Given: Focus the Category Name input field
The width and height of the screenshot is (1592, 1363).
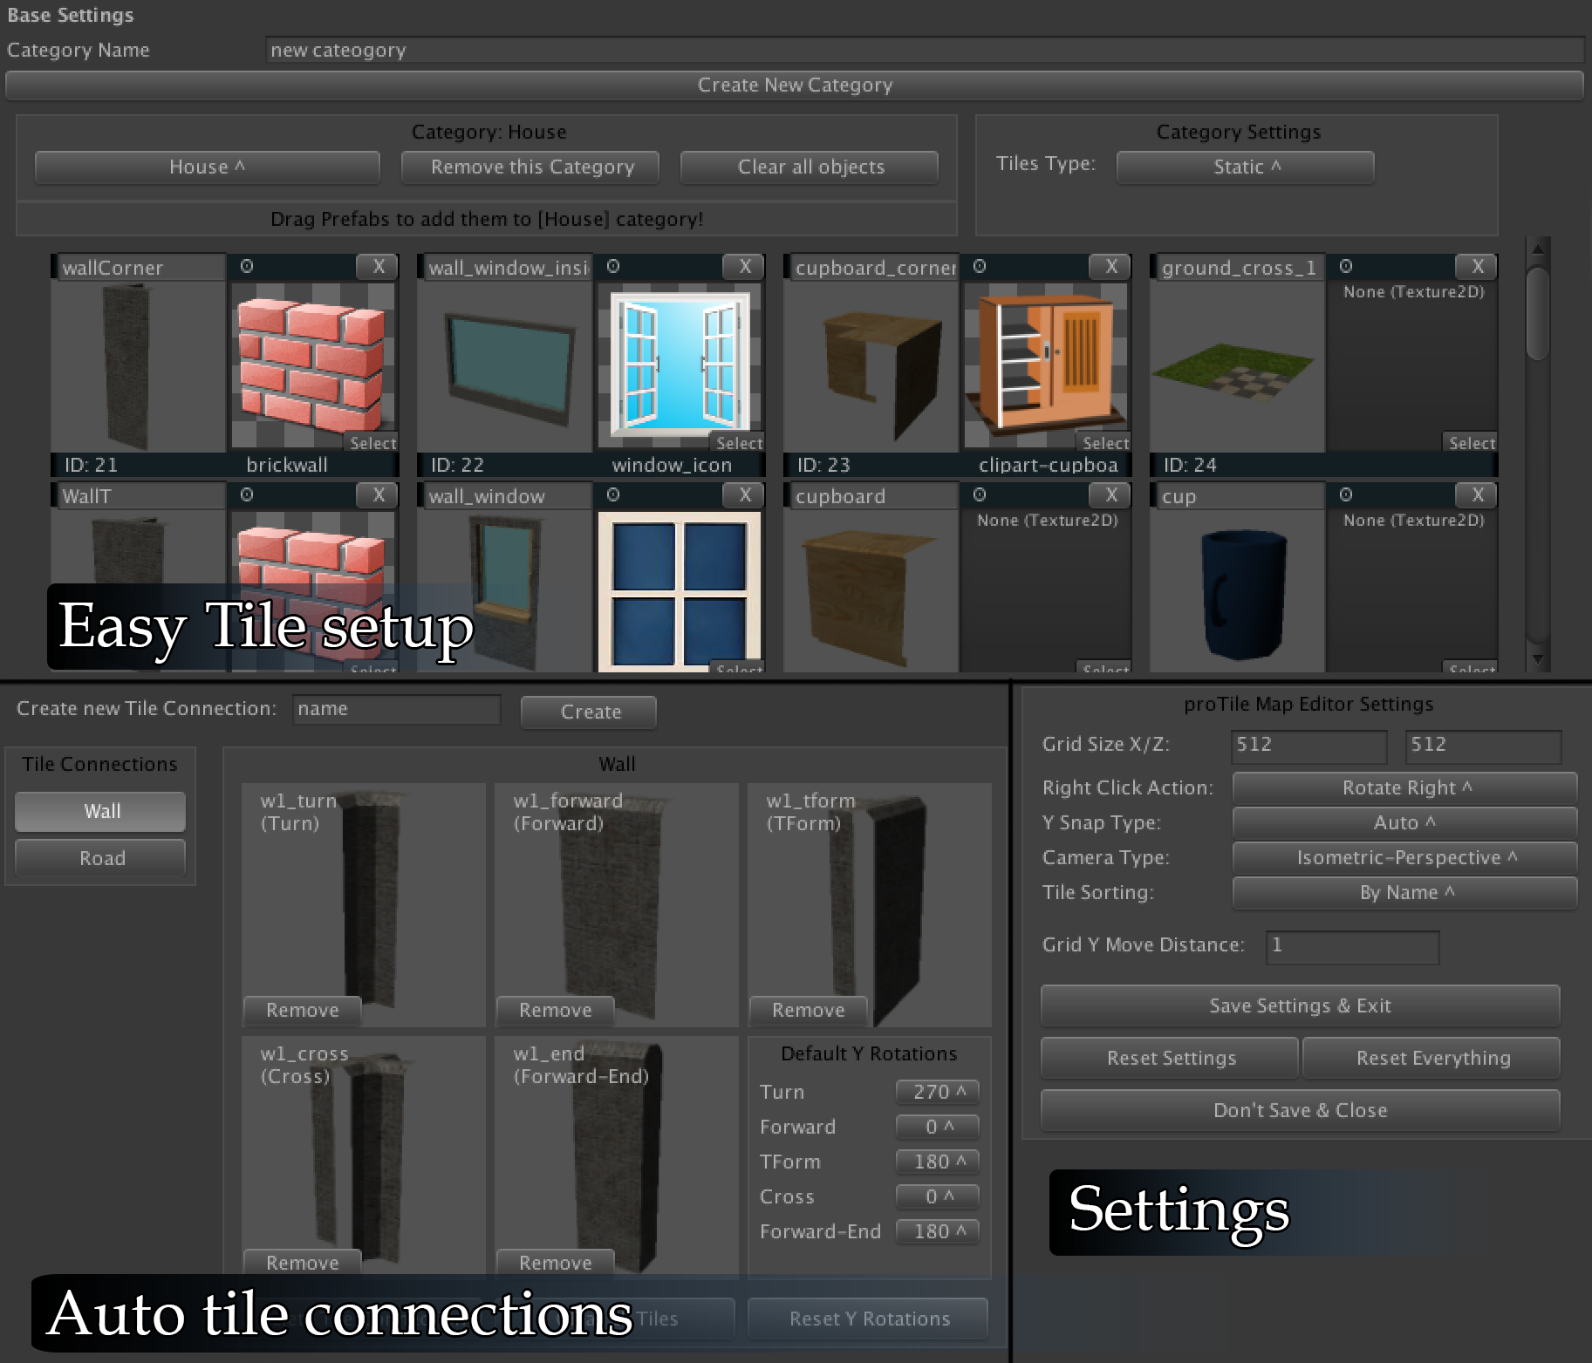Looking at the screenshot, I should pyautogui.click(x=925, y=51).
